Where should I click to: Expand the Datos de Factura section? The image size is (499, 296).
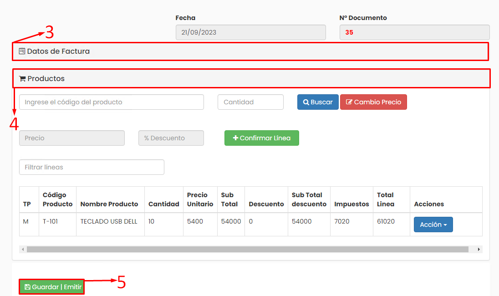(x=250, y=51)
